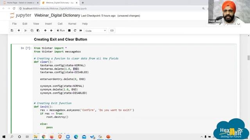Open the Kernel menu

coord(72,24)
